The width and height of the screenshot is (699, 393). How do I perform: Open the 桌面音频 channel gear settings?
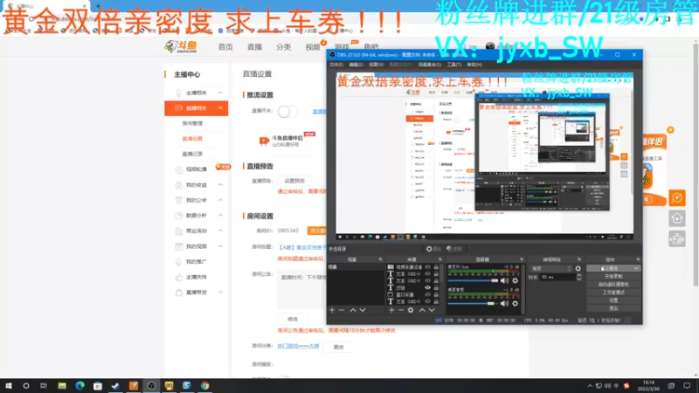point(515,303)
